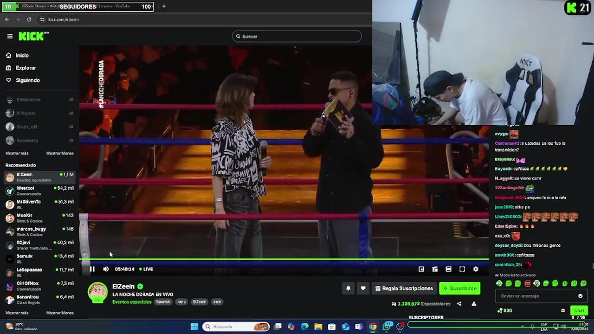Click the Suscribirse button
Screen dimensions: 594x334
[459, 288]
